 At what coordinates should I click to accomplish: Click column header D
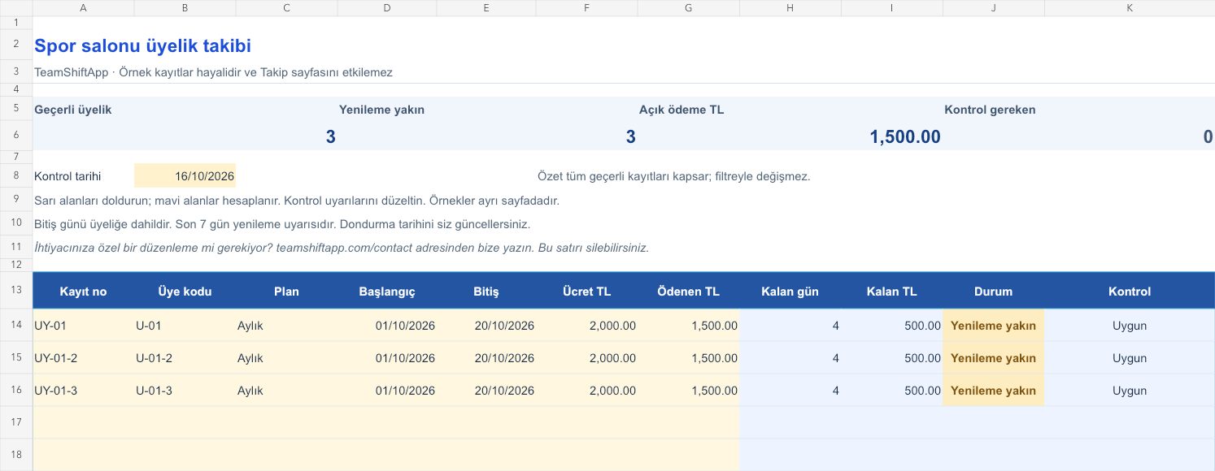point(386,8)
